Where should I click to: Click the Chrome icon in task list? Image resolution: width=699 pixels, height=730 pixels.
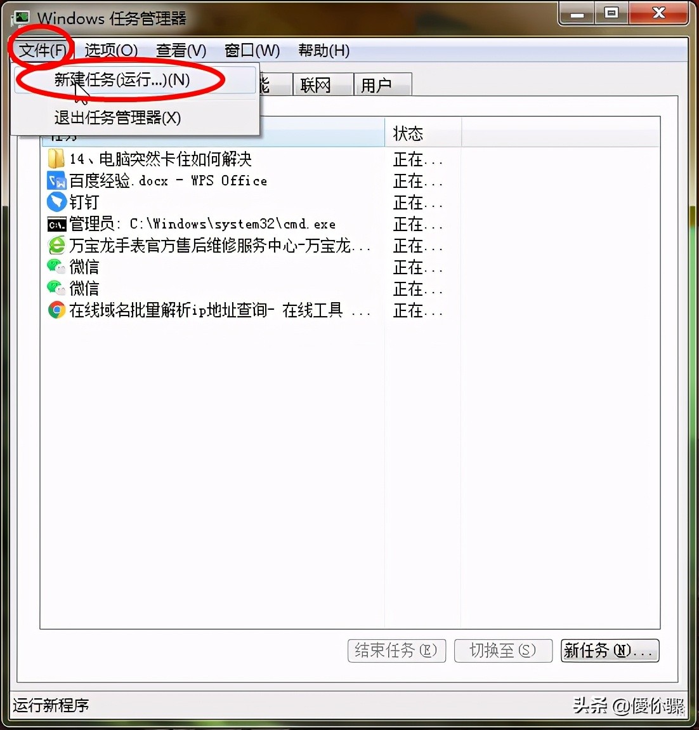click(x=56, y=310)
